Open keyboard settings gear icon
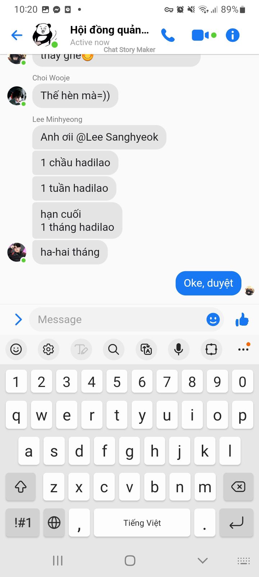 click(48, 349)
